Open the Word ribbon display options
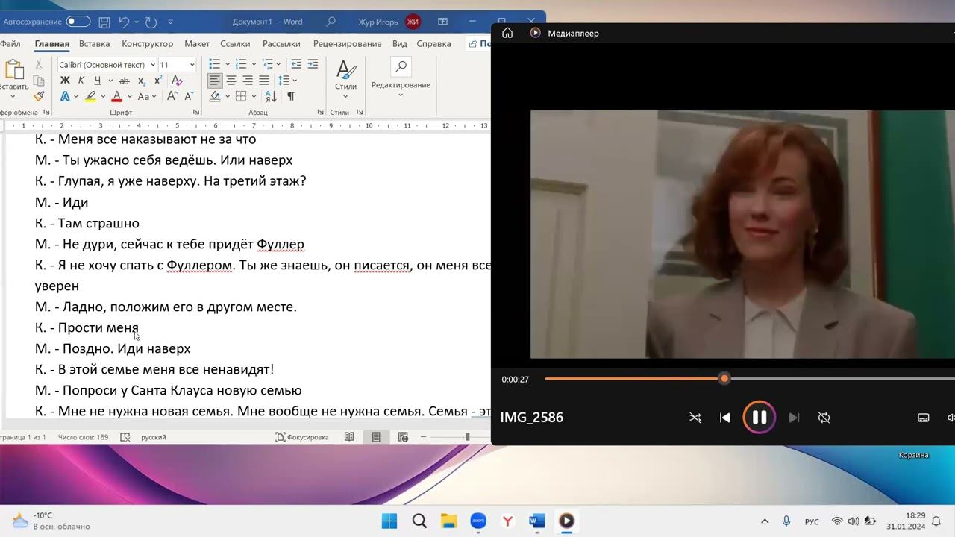This screenshot has height=537, width=955. 442,22
